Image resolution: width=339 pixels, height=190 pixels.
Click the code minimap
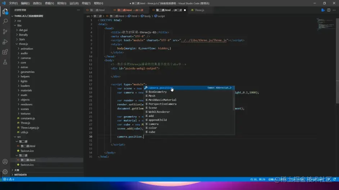(325, 24)
